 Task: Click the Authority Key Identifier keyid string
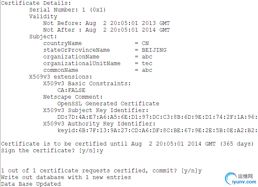pos(157,131)
